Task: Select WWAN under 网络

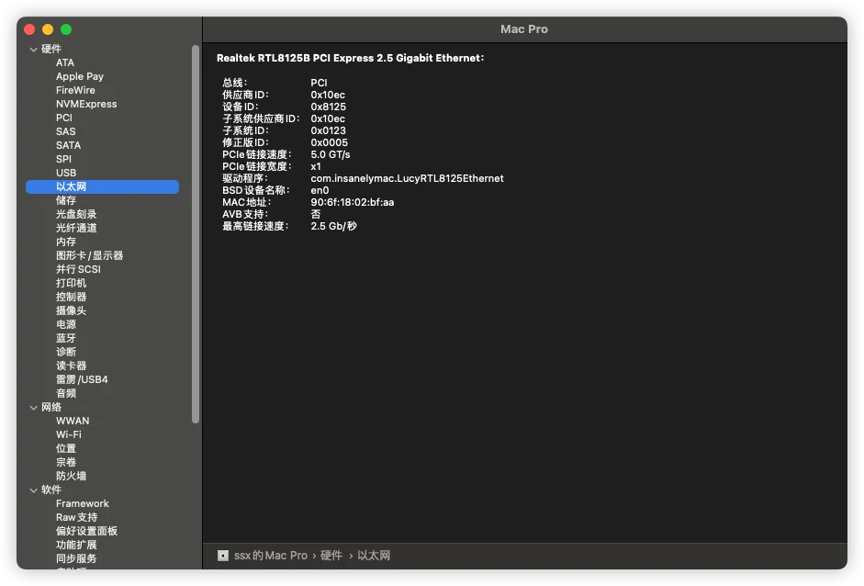Action: click(73, 422)
